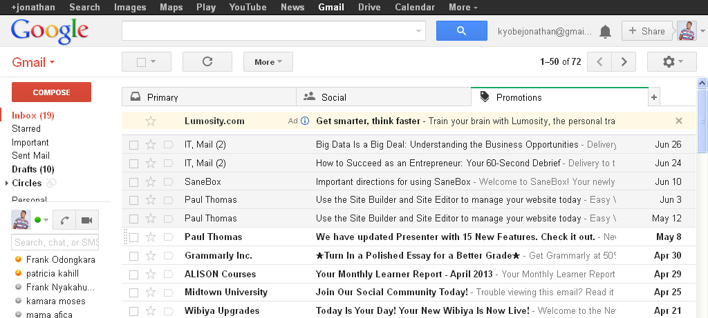This screenshot has width=708, height=318.
Task: Open the Starred folder
Action: [26, 129]
